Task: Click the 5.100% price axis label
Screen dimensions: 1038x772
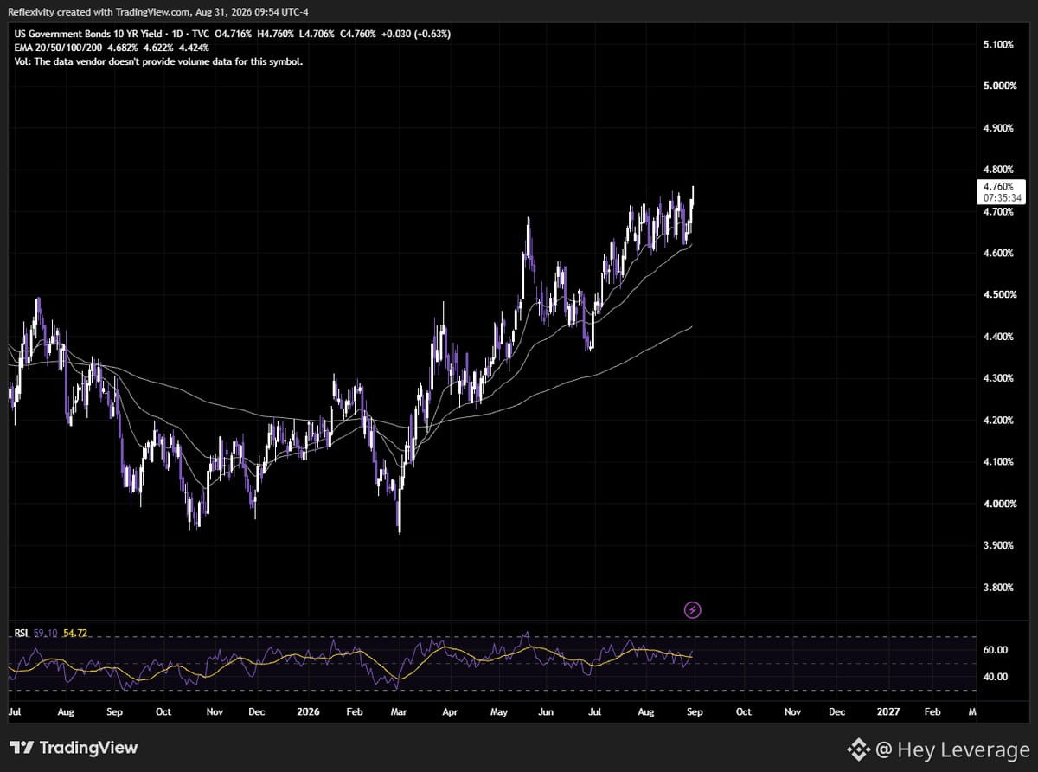Action: pos(998,44)
